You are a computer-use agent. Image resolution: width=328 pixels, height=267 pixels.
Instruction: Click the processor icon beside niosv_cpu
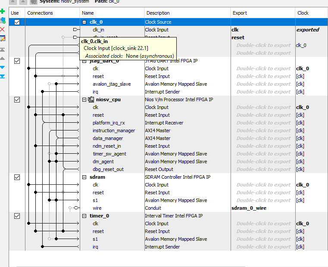coord(91,99)
